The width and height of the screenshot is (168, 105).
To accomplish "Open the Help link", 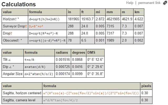I will (130, 3).
